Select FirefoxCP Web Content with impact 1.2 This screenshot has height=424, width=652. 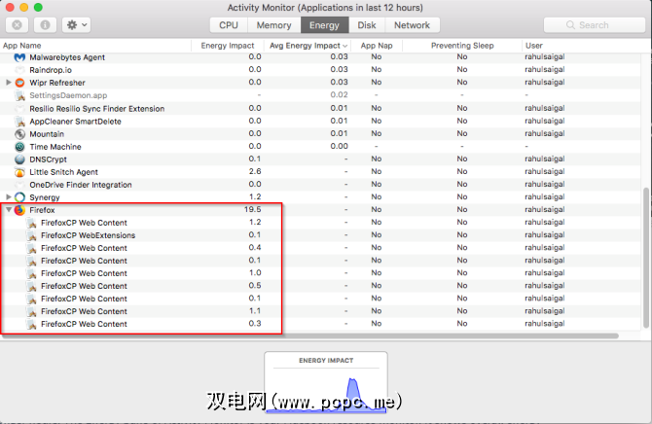(x=320, y=223)
